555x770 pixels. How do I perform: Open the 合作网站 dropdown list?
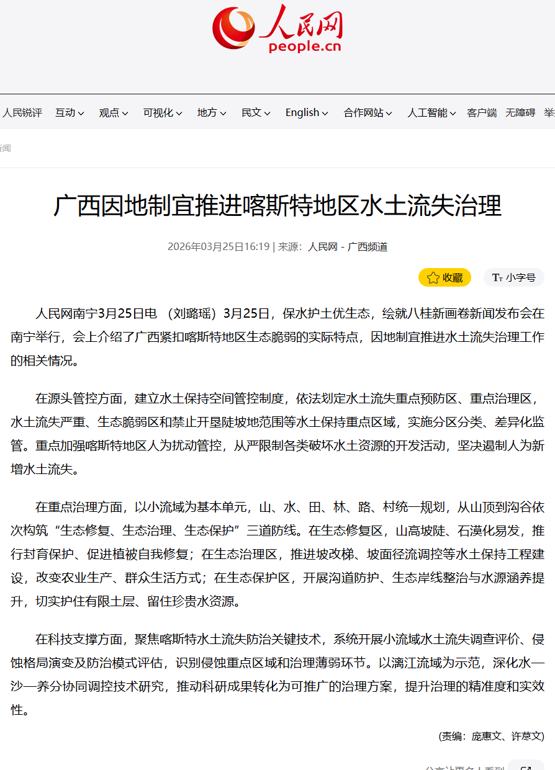click(368, 113)
